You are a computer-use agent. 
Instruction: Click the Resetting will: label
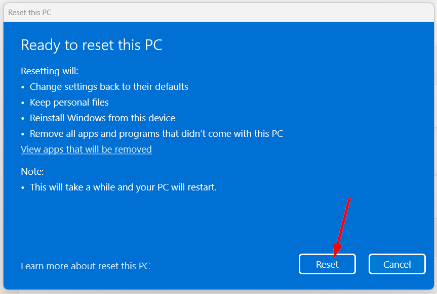[50, 71]
